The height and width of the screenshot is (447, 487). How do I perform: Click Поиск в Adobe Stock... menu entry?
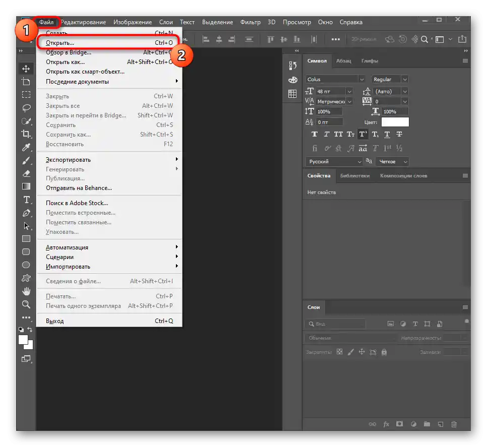(x=77, y=203)
